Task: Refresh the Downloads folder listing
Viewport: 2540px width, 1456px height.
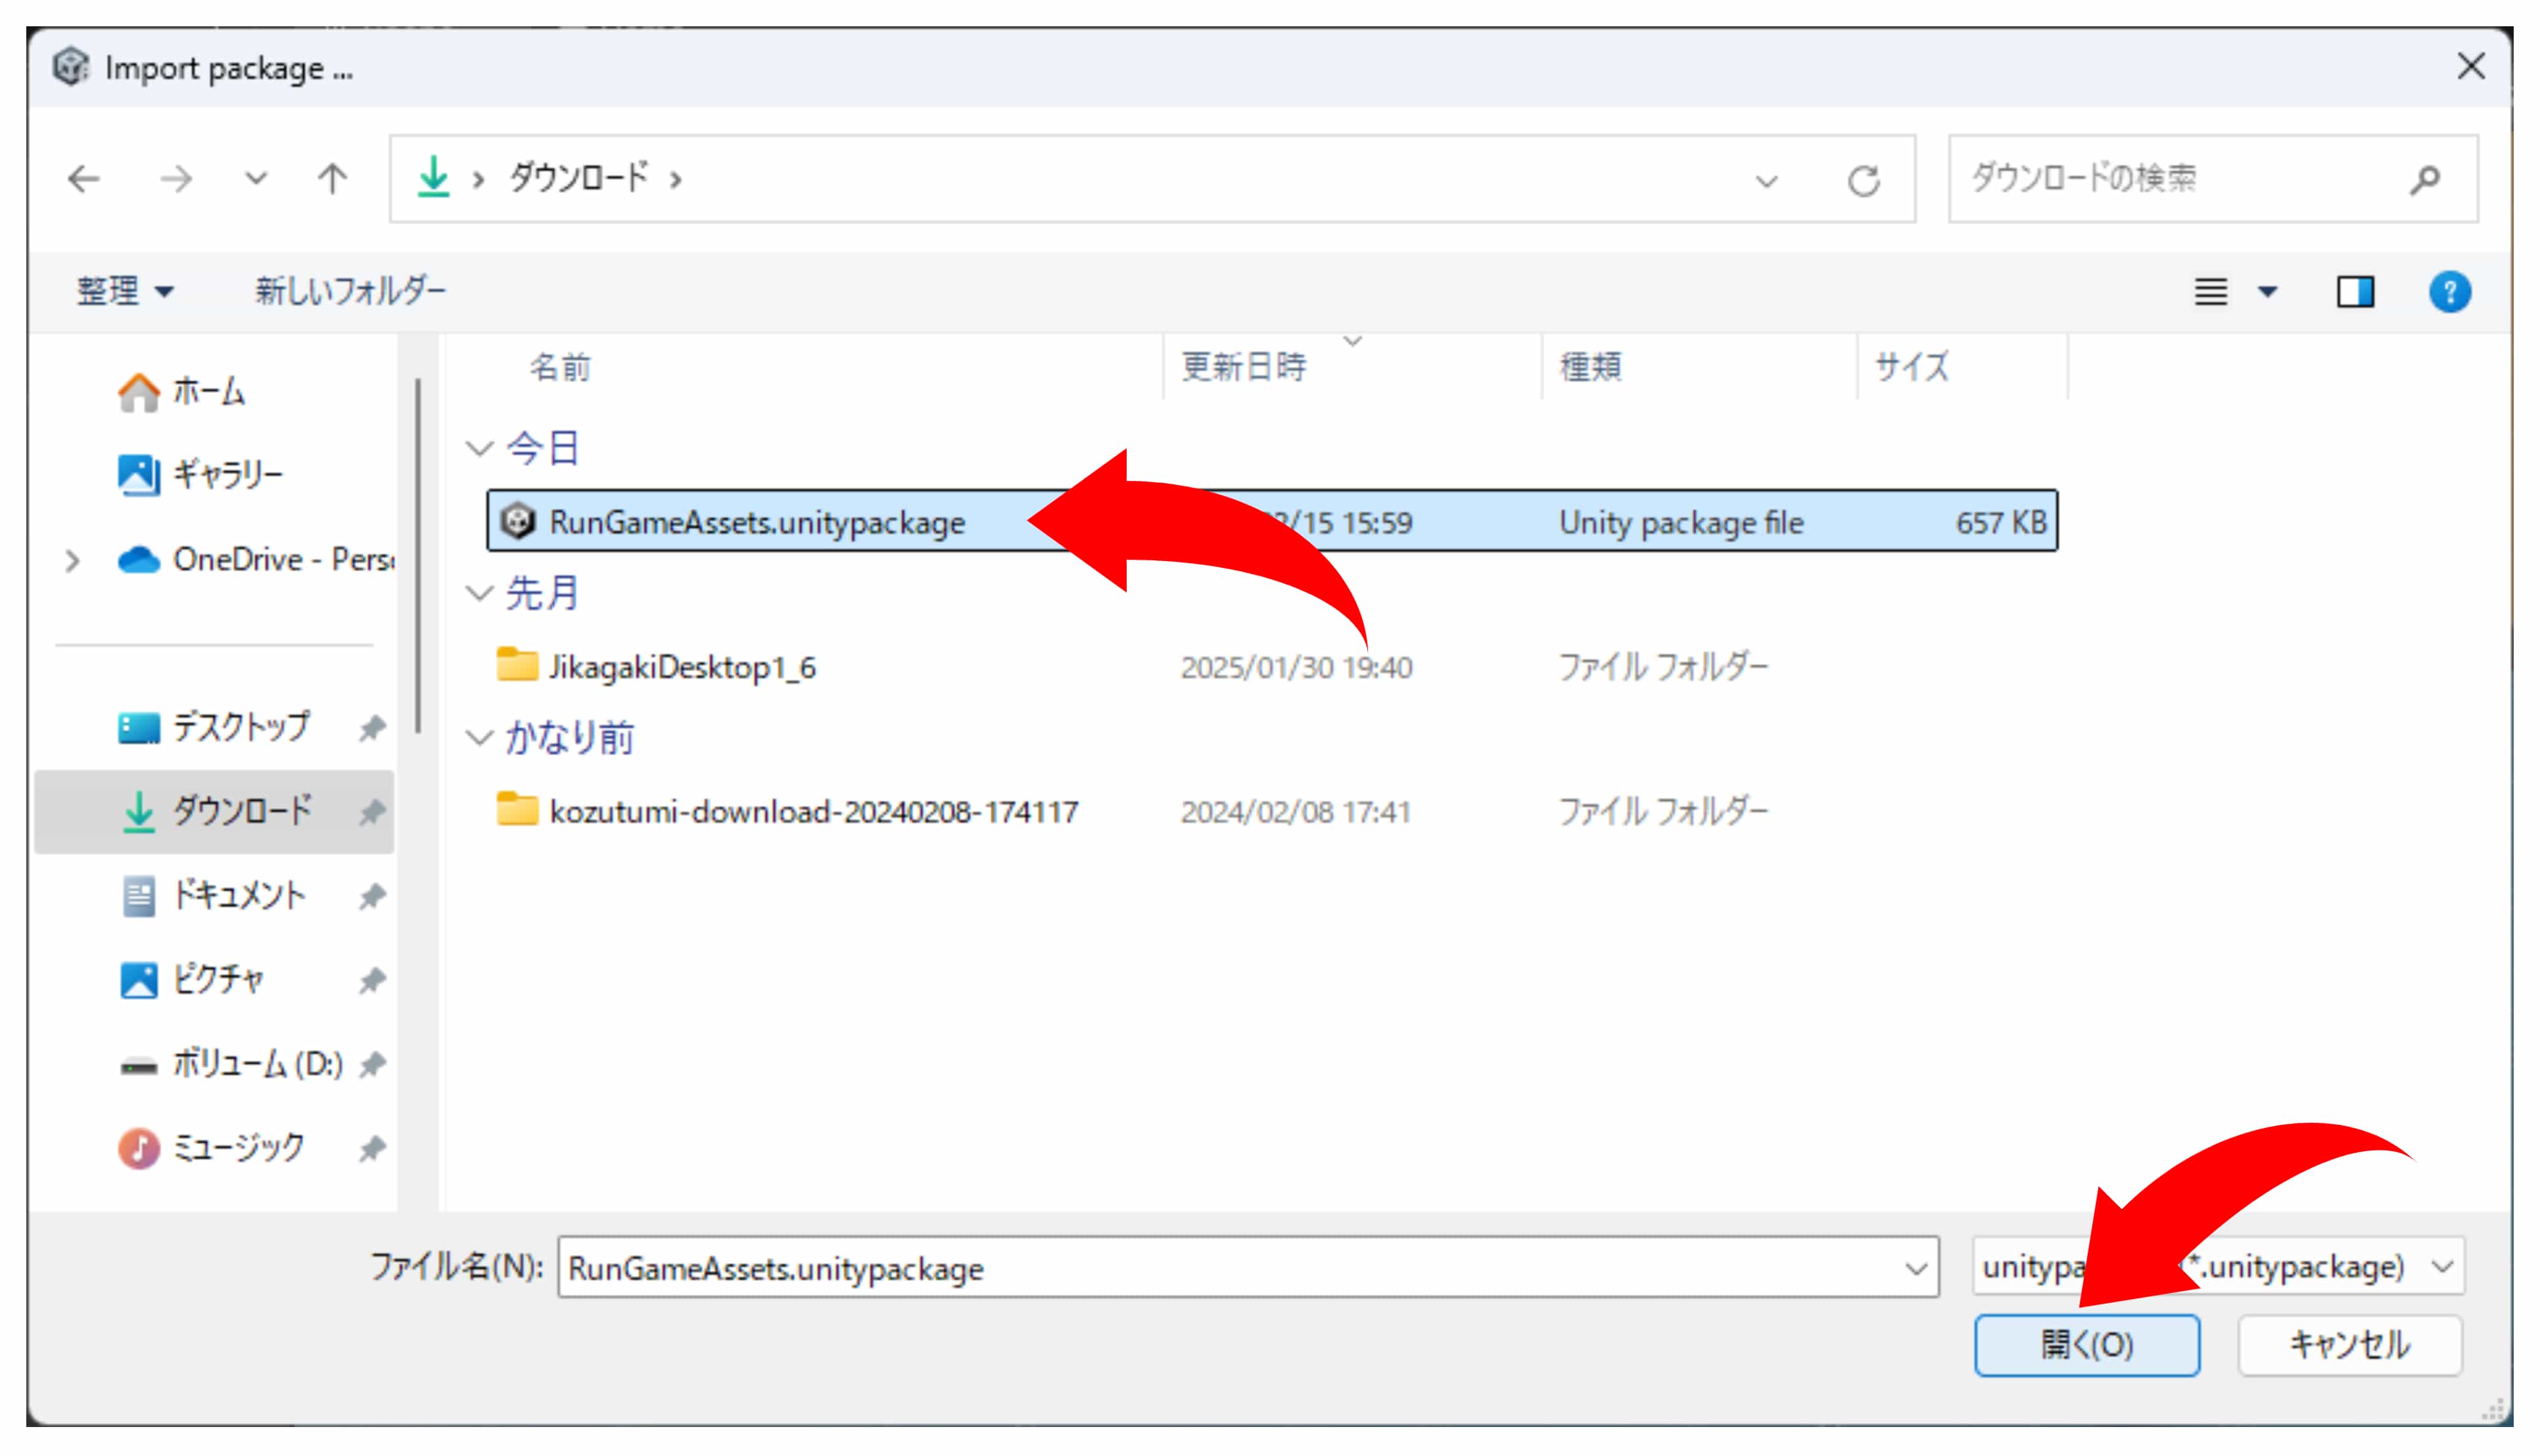Action: [x=1863, y=181]
